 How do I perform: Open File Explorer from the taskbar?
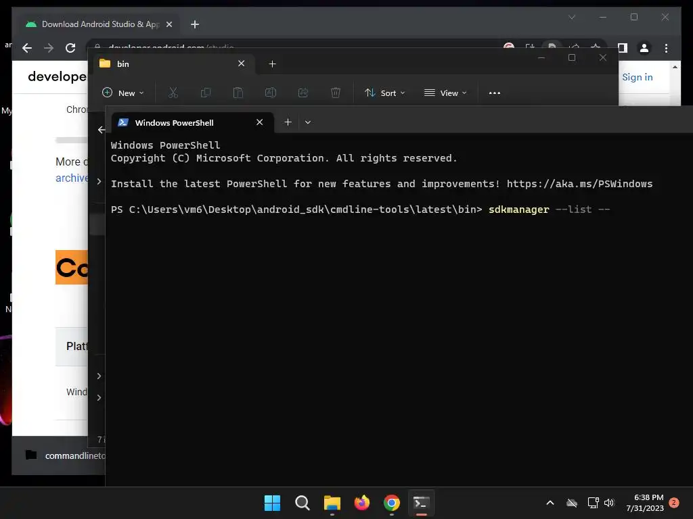click(332, 503)
